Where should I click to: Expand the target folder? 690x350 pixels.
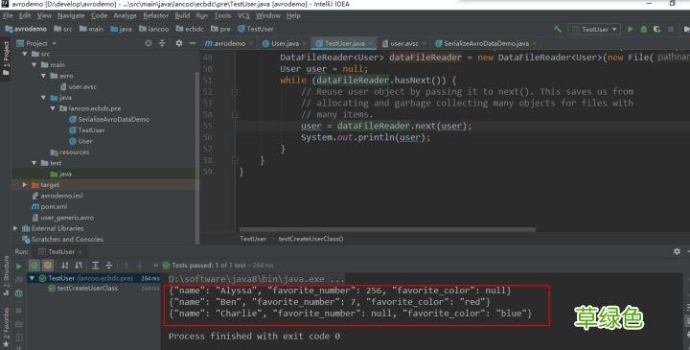pyautogui.click(x=25, y=185)
